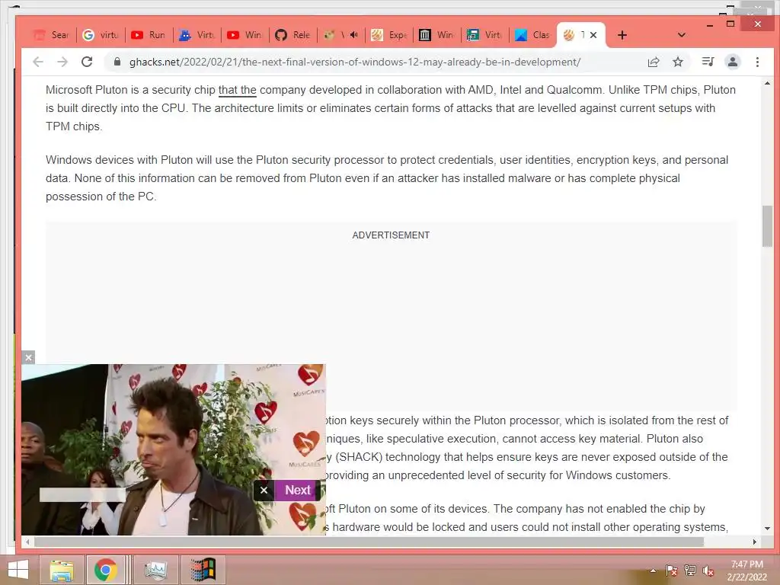Open the Chrome profile menu
This screenshot has height=585, width=780.
[x=732, y=62]
